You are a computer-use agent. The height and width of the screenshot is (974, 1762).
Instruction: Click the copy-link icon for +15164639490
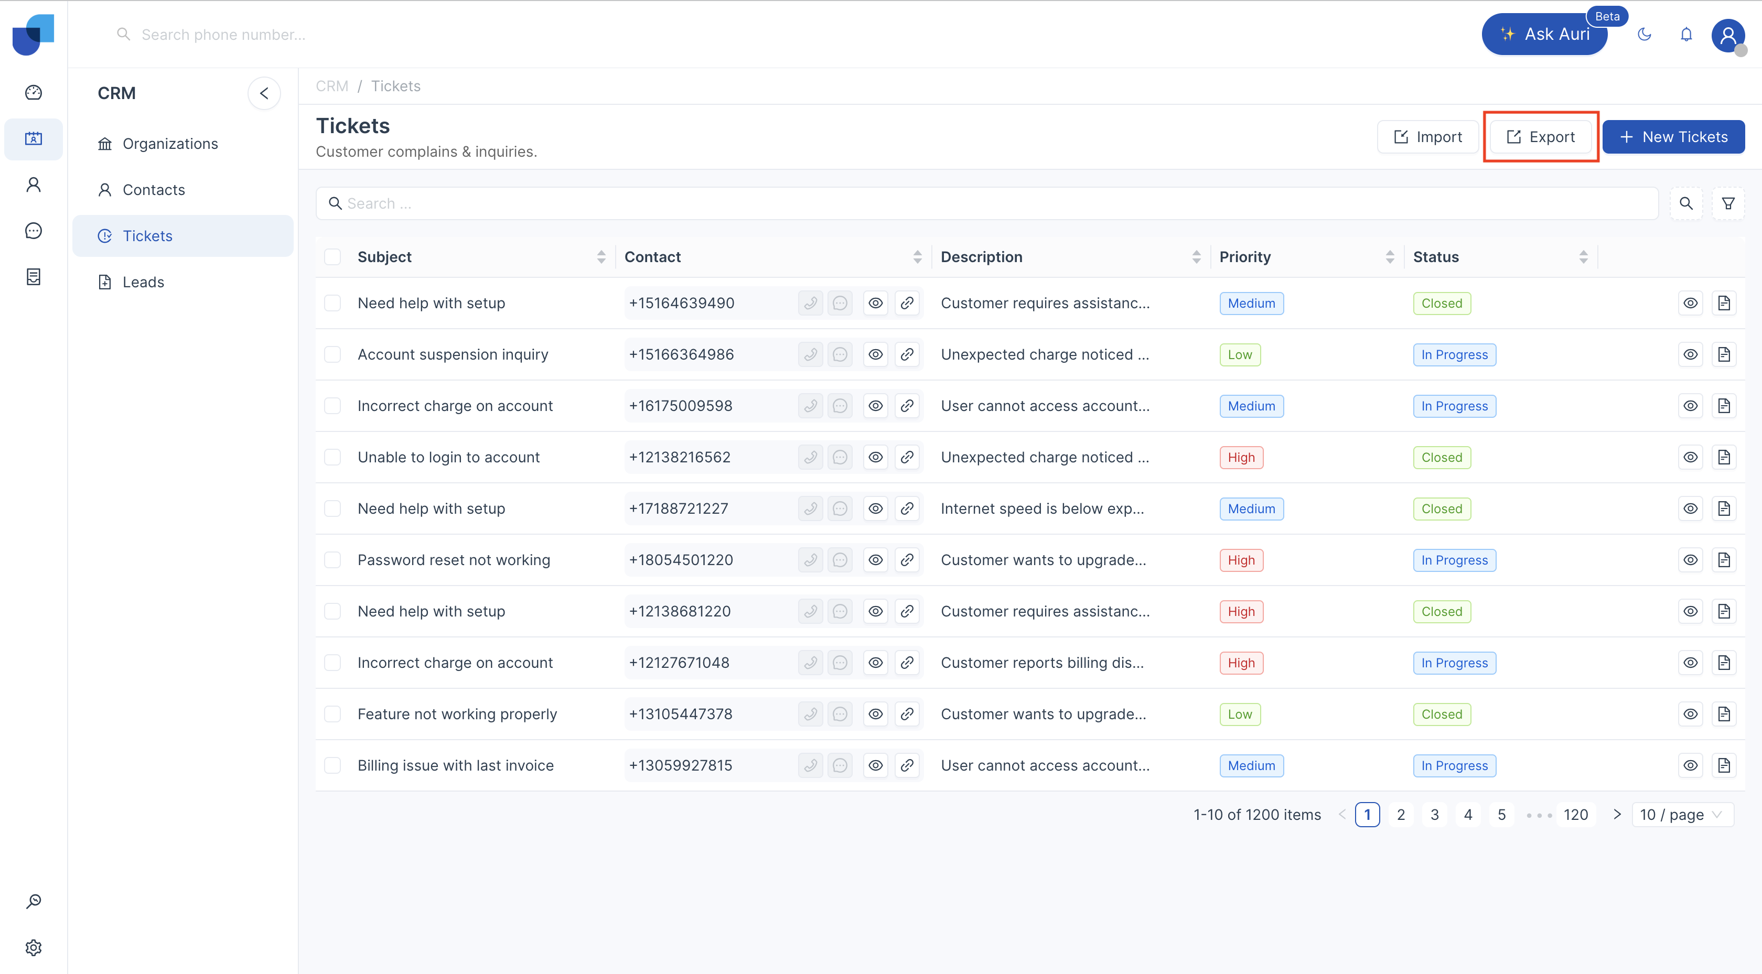click(907, 303)
